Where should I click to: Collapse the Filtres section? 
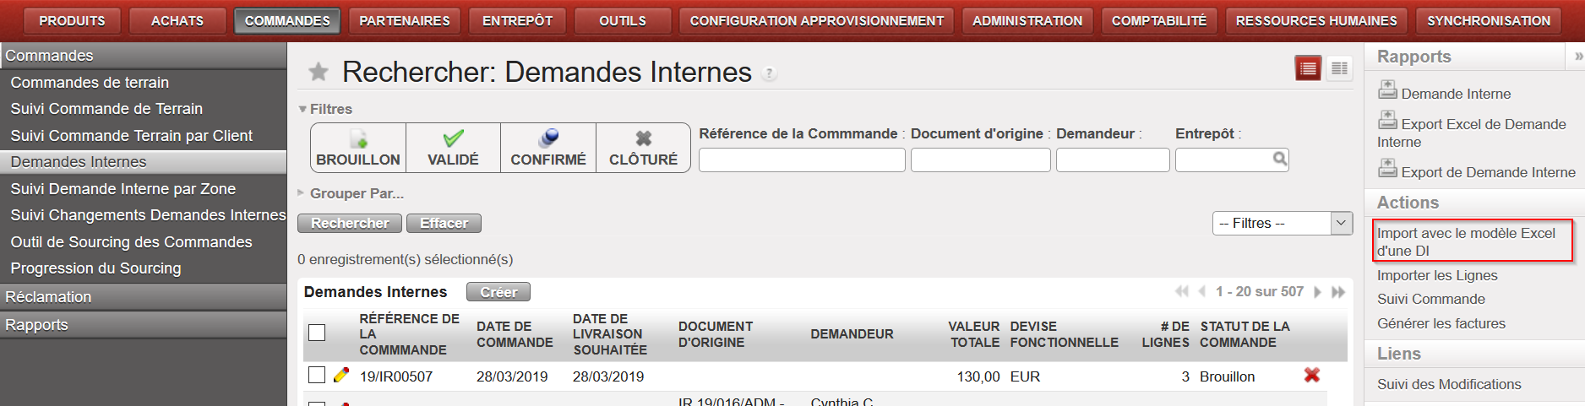tap(325, 109)
